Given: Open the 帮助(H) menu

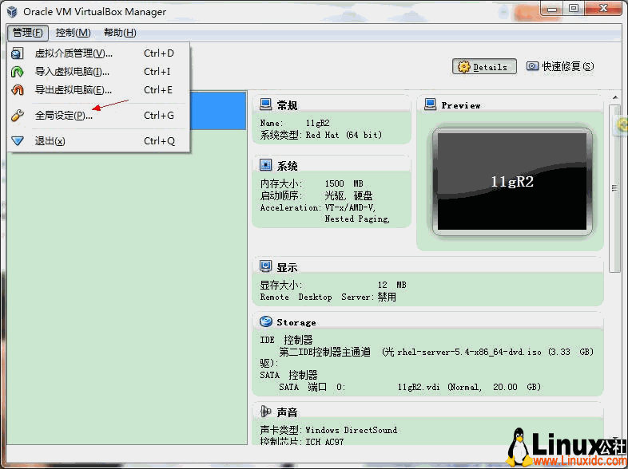Looking at the screenshot, I should pyautogui.click(x=120, y=33).
